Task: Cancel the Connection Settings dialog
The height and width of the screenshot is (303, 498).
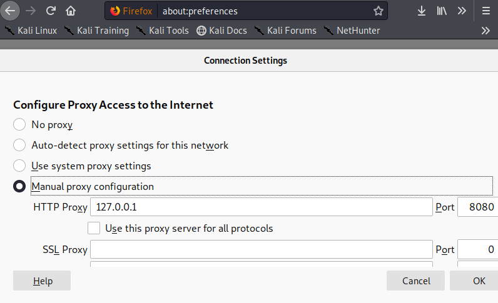Action: [x=416, y=281]
